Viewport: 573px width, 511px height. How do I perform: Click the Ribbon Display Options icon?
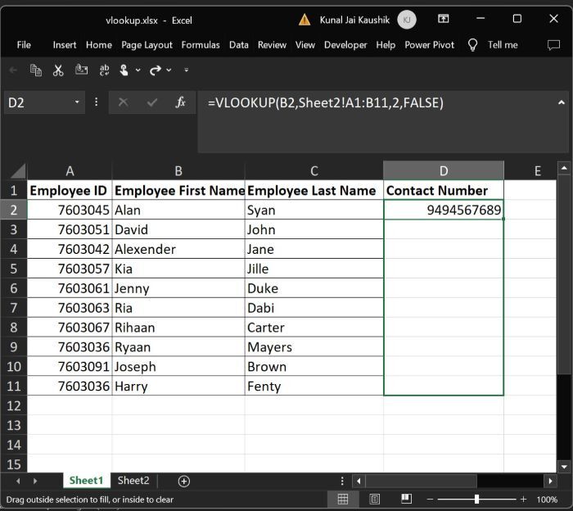pyautogui.click(x=444, y=19)
